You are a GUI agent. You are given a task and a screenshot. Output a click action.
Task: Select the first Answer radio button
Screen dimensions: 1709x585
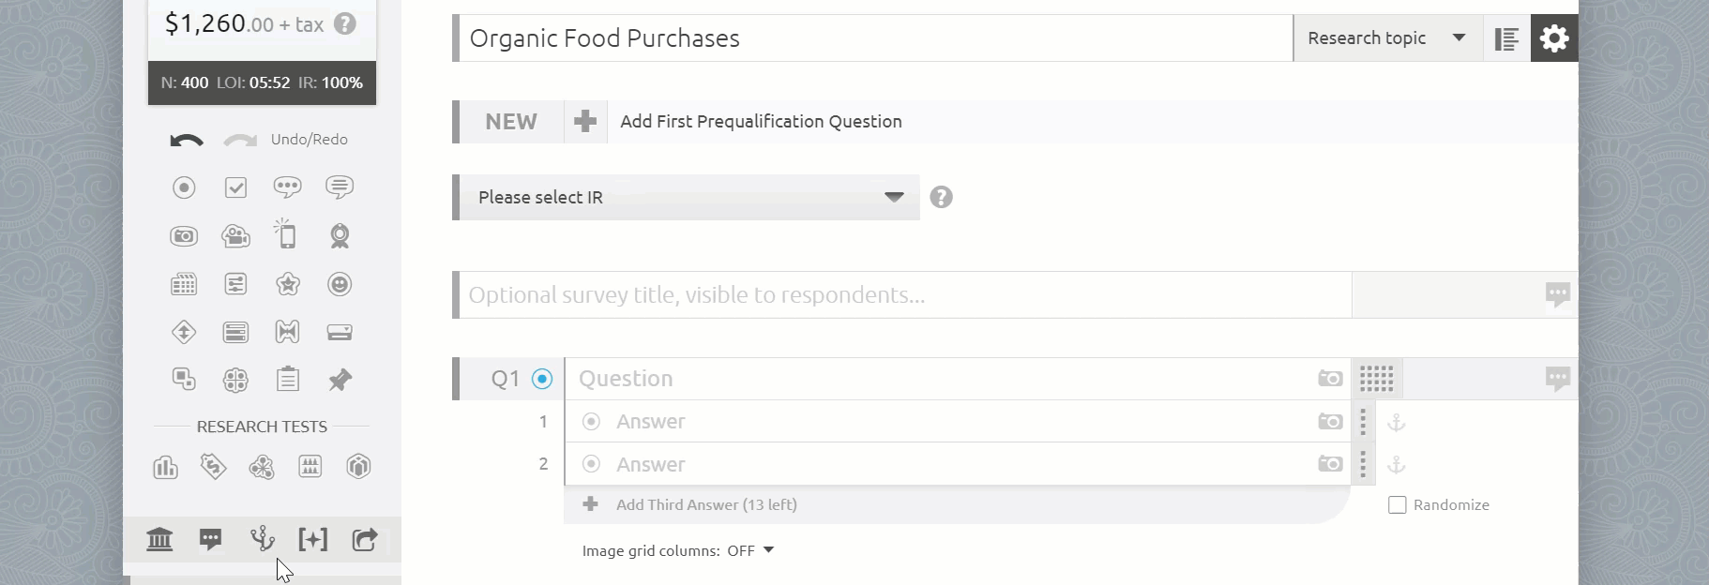tap(591, 422)
